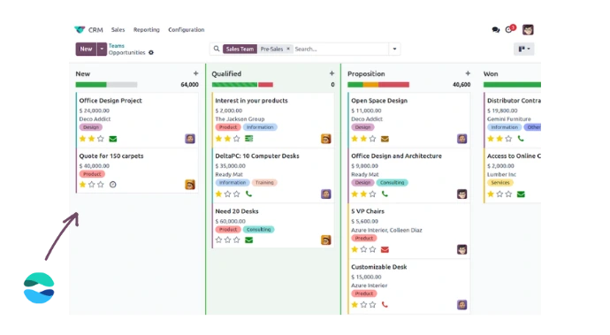Set third priority star on Customizable Desk
The height and width of the screenshot is (335, 610).
pyautogui.click(x=373, y=305)
